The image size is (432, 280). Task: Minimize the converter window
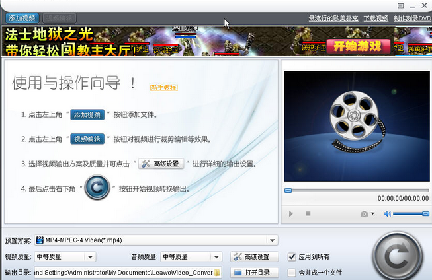click(412, 6)
